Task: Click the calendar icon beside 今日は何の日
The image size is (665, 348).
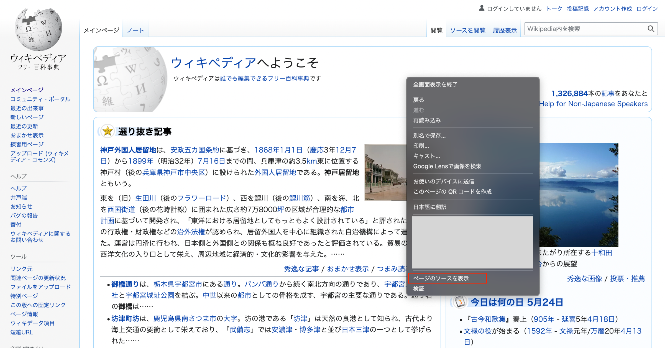Action: [x=460, y=302]
